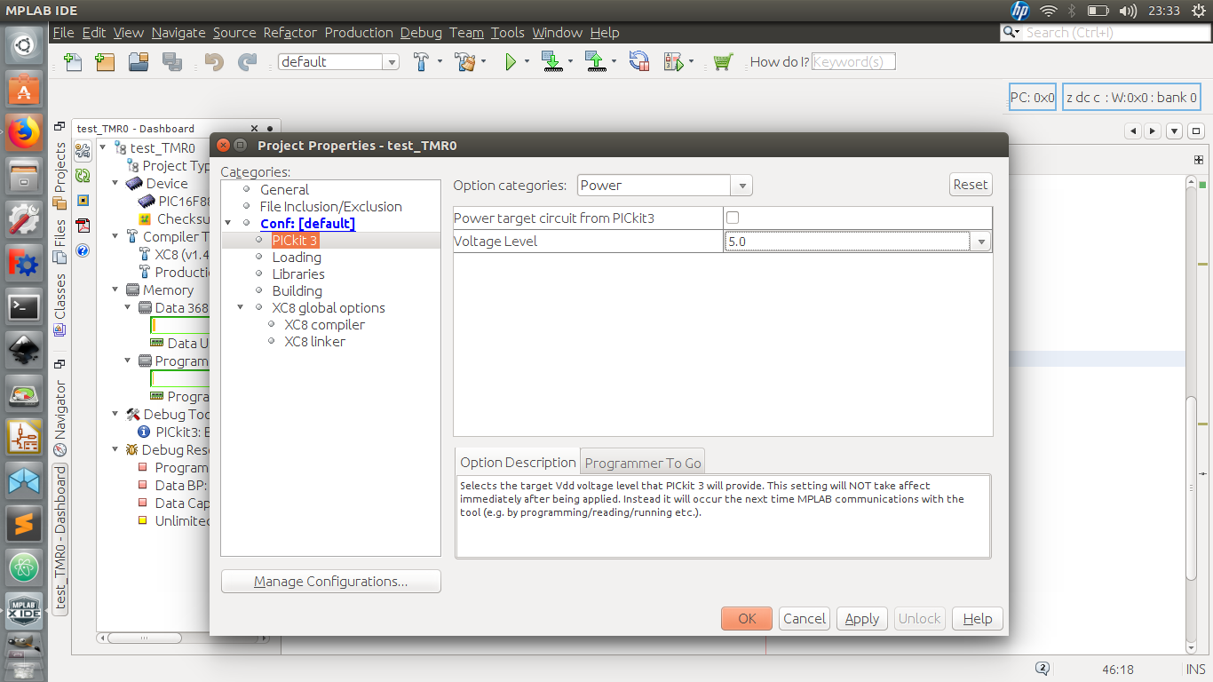The height and width of the screenshot is (682, 1213).
Task: Select the XC8 linker category
Action: 314,342
